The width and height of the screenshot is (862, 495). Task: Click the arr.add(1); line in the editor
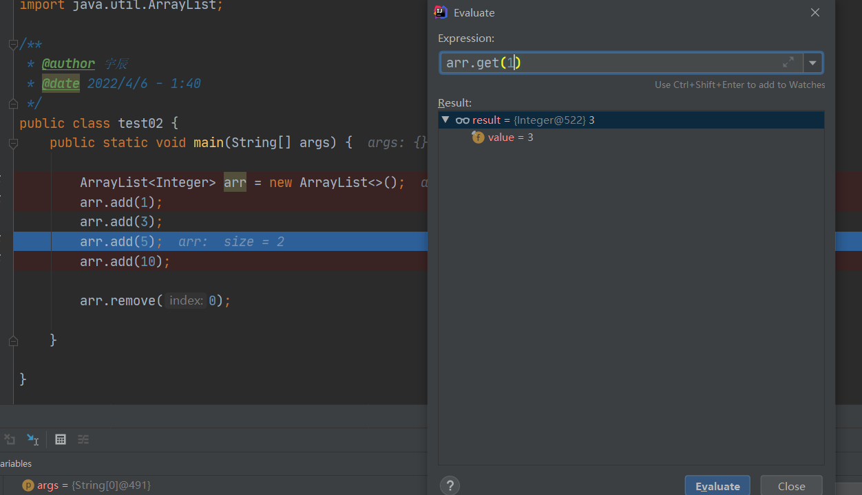(x=121, y=203)
